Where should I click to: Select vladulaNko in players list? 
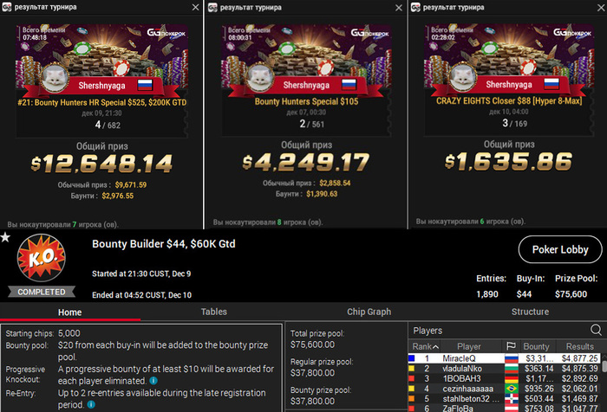[x=504, y=369]
